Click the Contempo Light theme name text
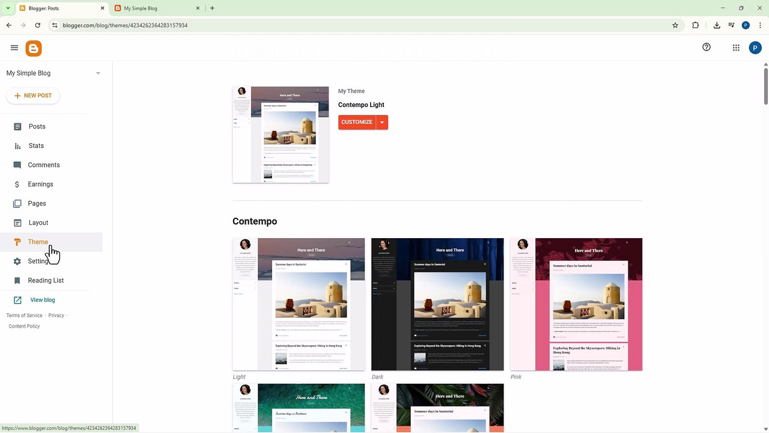 click(x=361, y=105)
